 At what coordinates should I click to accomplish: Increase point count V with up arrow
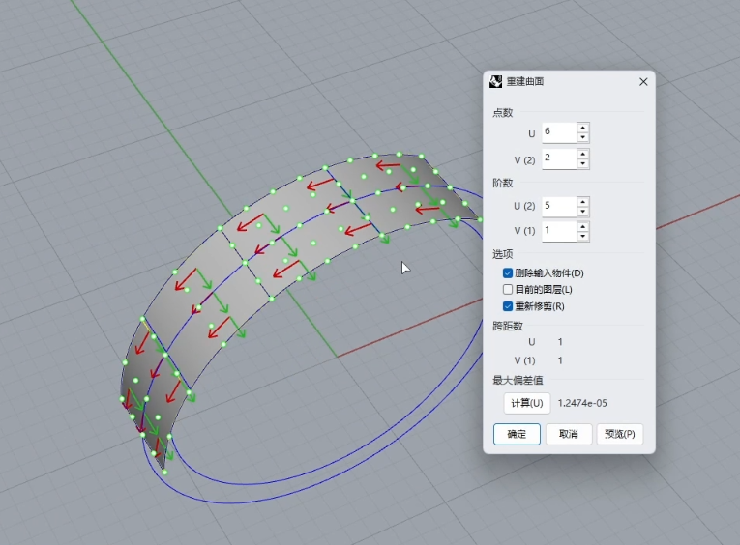[582, 153]
